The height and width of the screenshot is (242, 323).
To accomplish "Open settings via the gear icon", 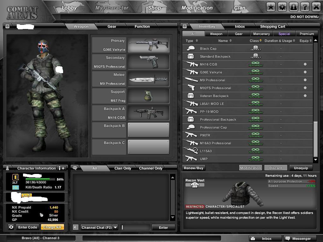I will pyautogui.click(x=282, y=7).
